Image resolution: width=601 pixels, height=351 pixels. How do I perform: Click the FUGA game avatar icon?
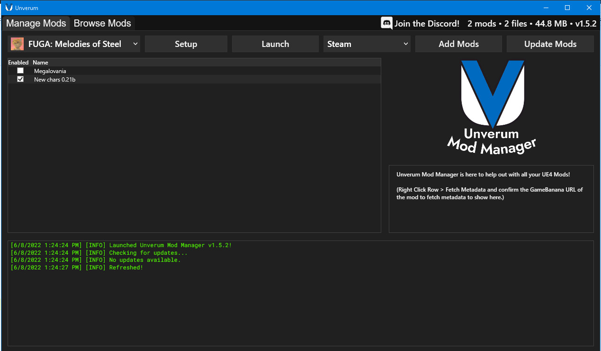[x=18, y=44]
